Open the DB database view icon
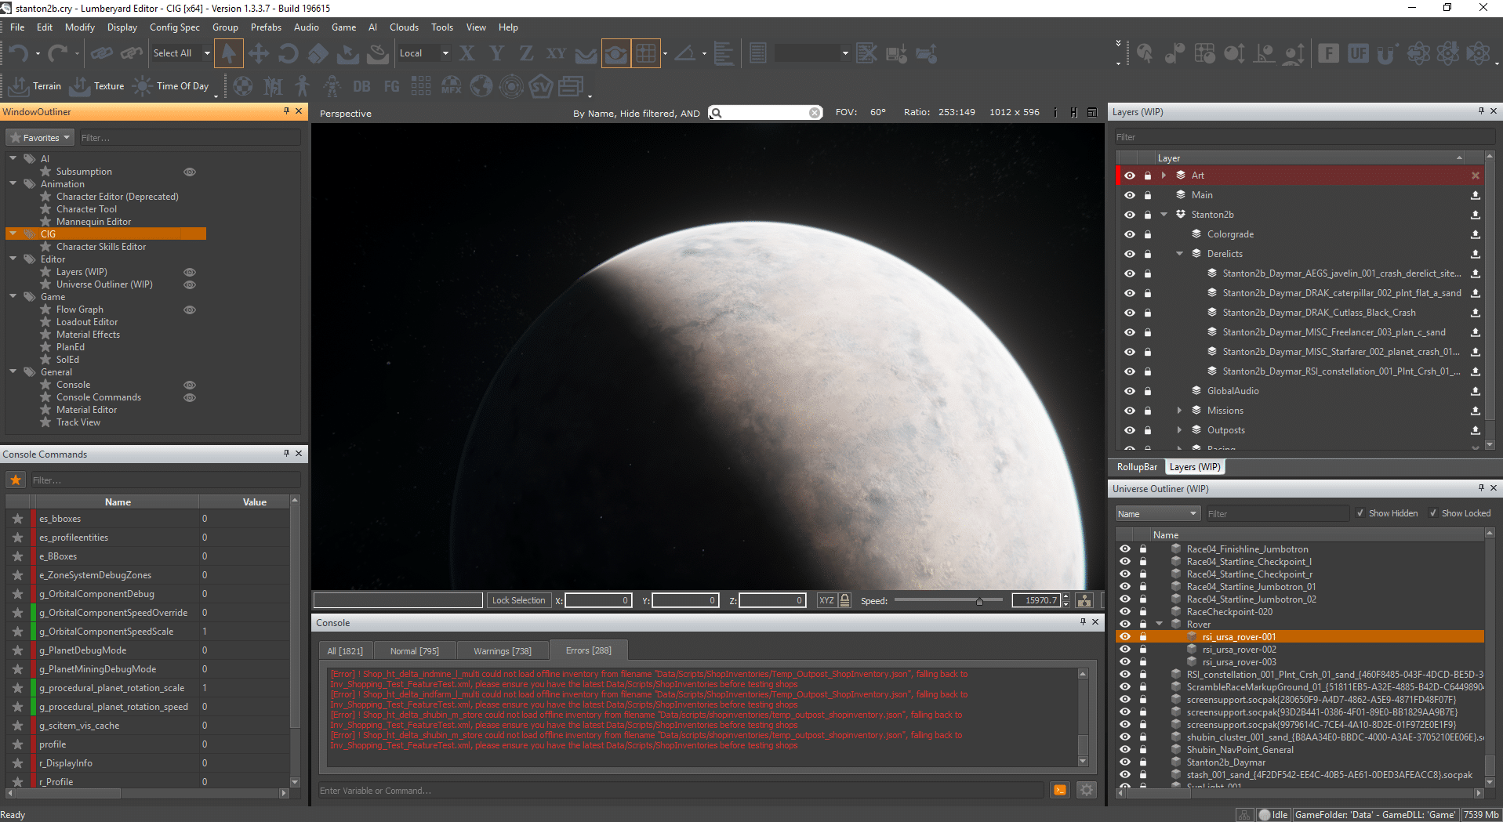This screenshot has height=822, width=1503. pyautogui.click(x=361, y=86)
